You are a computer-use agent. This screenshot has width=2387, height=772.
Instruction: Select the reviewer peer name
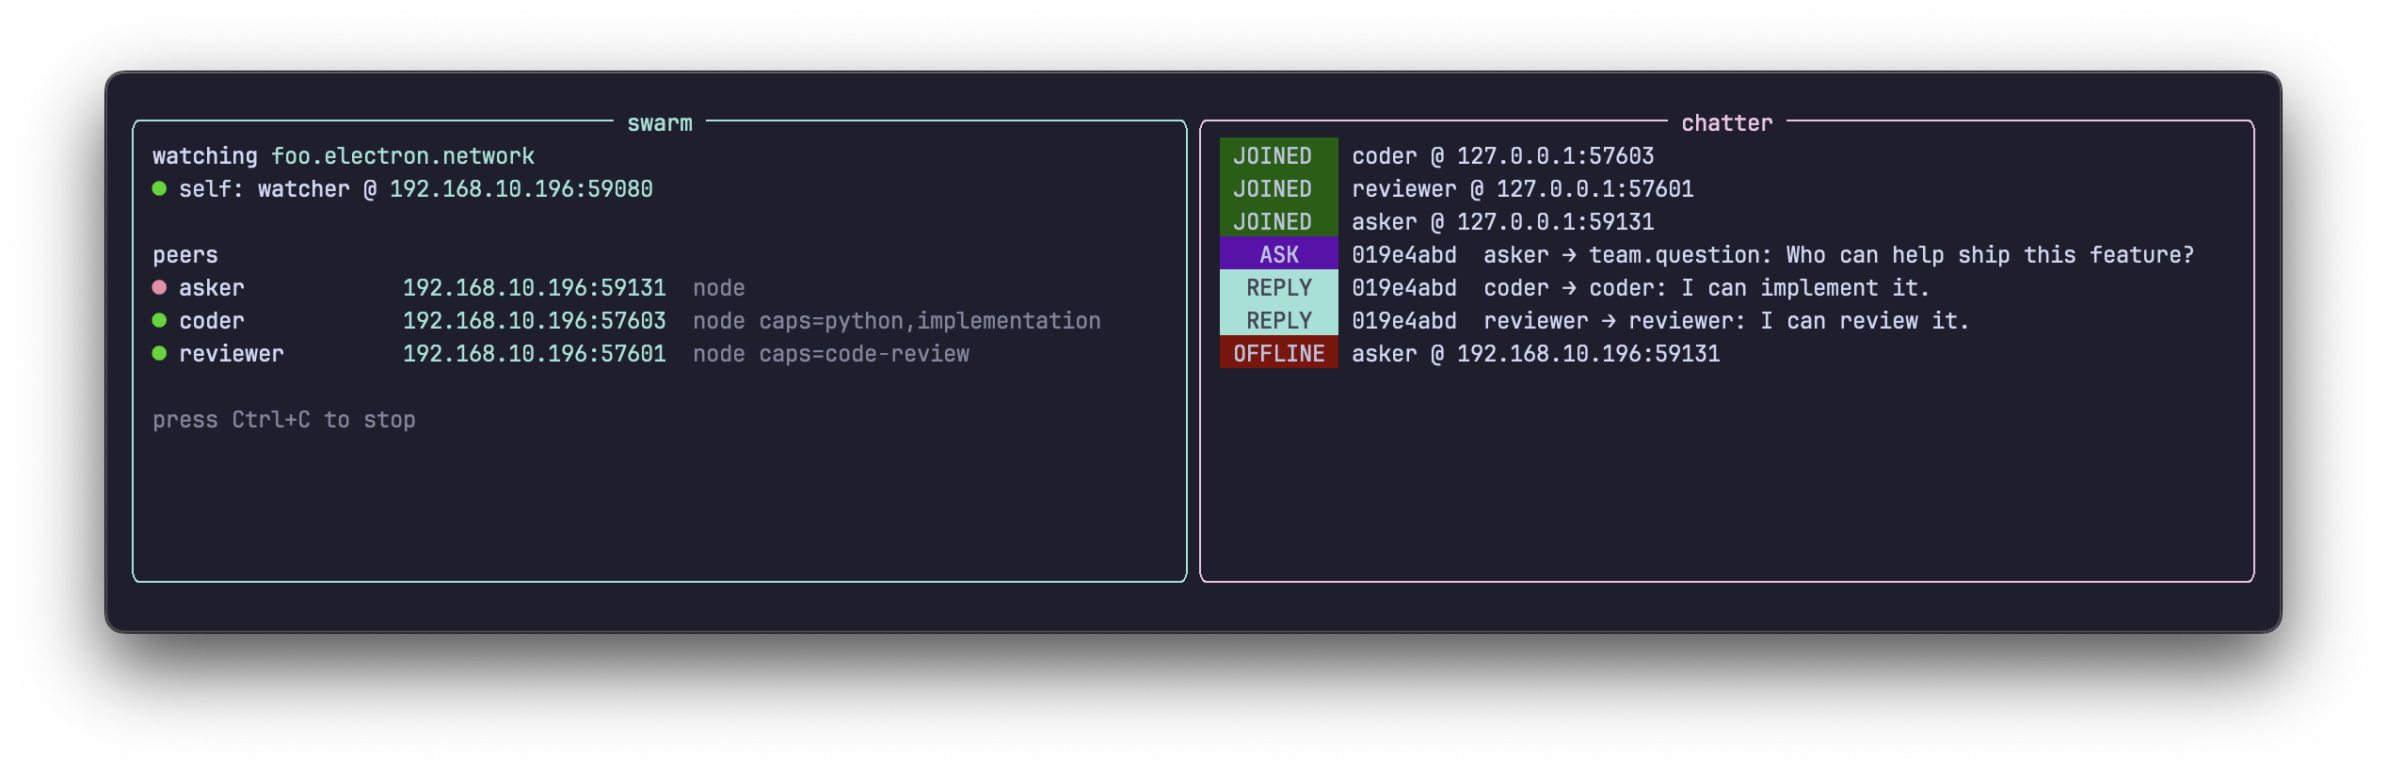(x=232, y=354)
